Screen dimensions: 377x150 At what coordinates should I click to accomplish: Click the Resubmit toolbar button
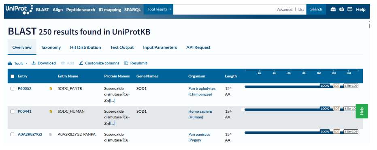point(136,63)
